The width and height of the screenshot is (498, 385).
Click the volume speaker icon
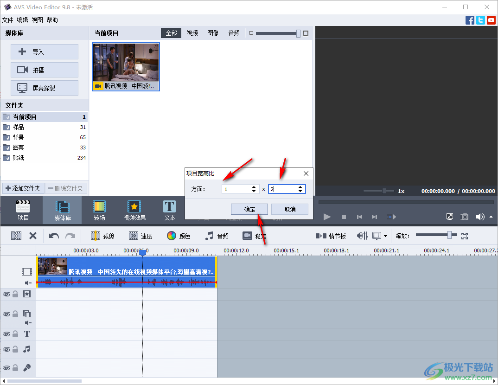(x=480, y=217)
